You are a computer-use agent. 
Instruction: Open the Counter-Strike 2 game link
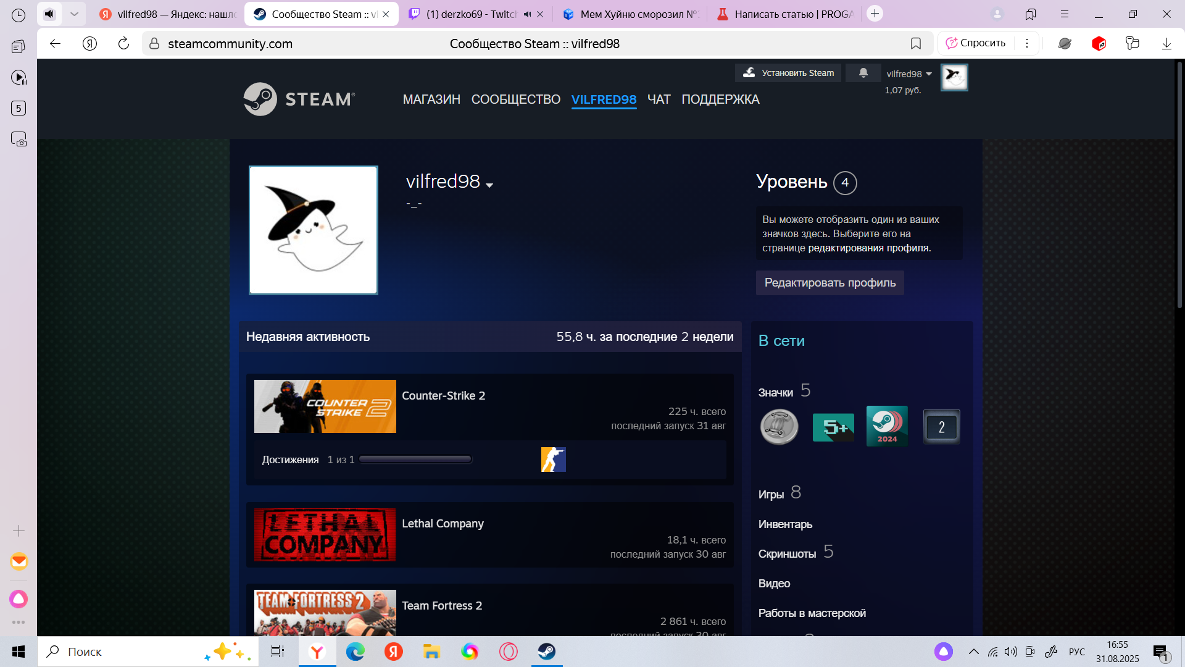point(443,395)
